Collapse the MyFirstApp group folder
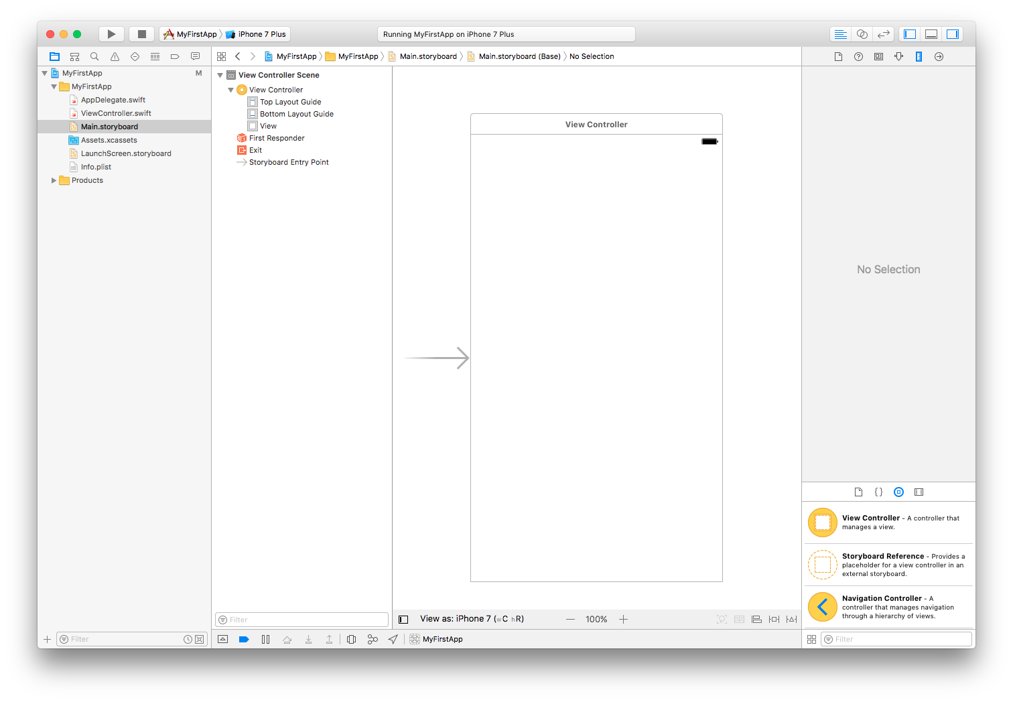Image resolution: width=1013 pixels, height=702 pixels. click(54, 86)
